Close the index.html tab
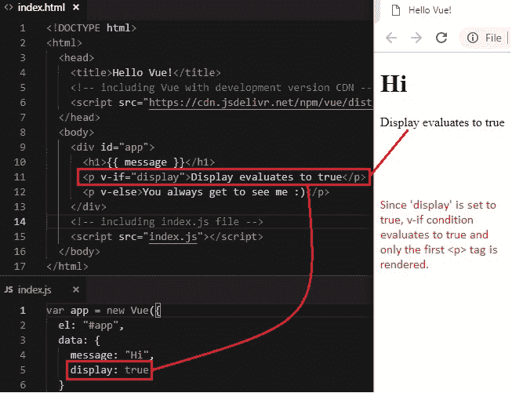The width and height of the screenshot is (512, 393). click(x=76, y=7)
